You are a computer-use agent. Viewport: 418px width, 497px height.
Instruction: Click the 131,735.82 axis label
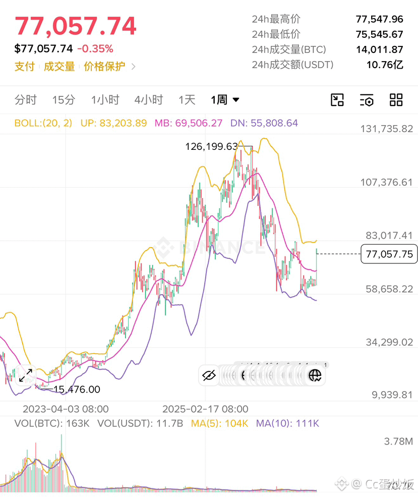coord(387,129)
